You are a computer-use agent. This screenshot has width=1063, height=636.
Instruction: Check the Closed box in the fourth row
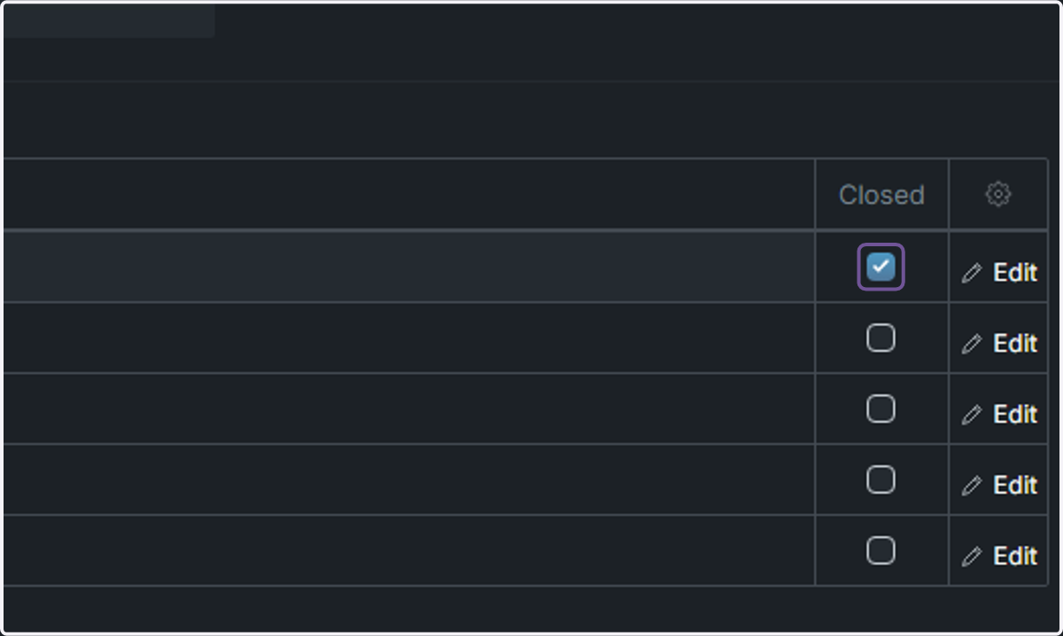click(x=881, y=479)
